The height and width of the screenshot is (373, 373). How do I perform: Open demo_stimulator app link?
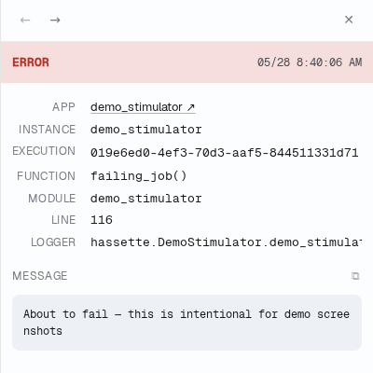(143, 107)
